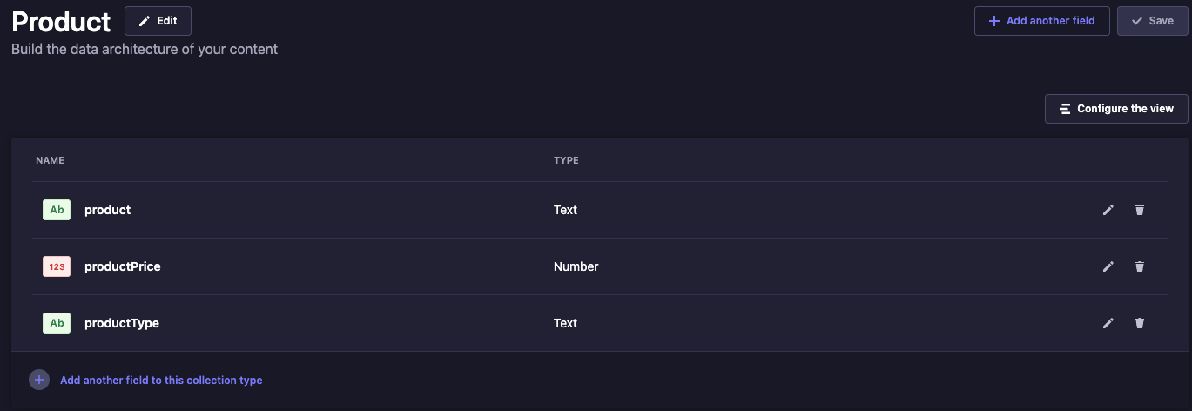The width and height of the screenshot is (1192, 411).
Task: Remove productPrice using trash icon
Action: pyautogui.click(x=1139, y=266)
